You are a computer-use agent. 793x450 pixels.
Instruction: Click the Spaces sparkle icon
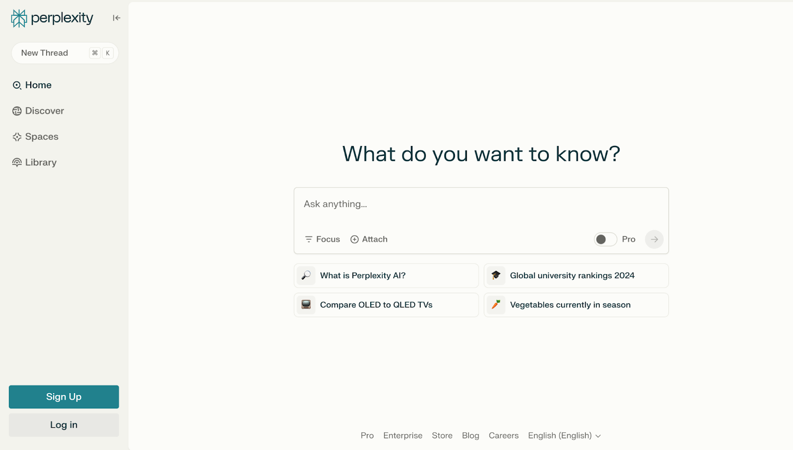coord(17,137)
